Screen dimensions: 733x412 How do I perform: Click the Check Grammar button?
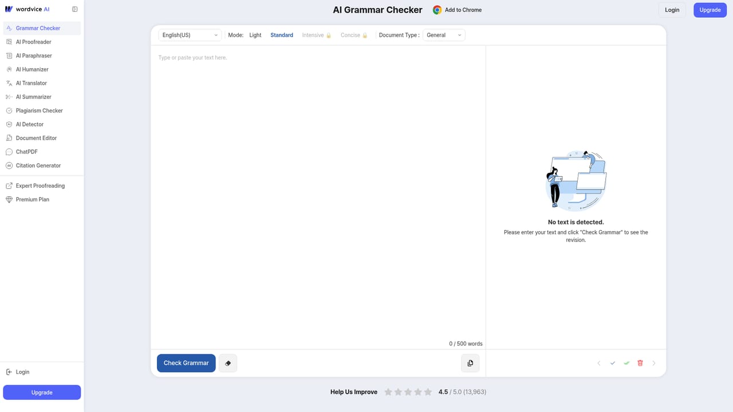[x=186, y=363]
